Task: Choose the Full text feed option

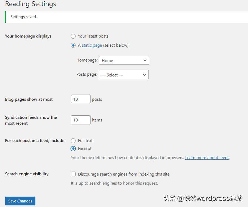Action: [x=73, y=141]
